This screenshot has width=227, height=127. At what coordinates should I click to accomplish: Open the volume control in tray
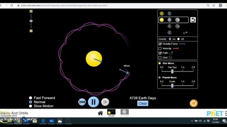point(200,121)
